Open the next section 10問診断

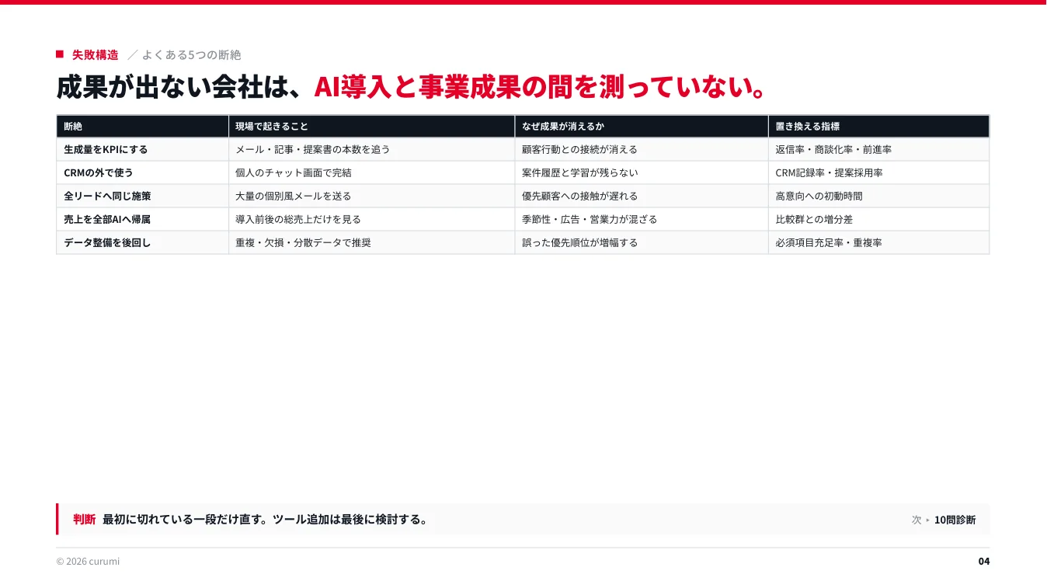click(955, 520)
